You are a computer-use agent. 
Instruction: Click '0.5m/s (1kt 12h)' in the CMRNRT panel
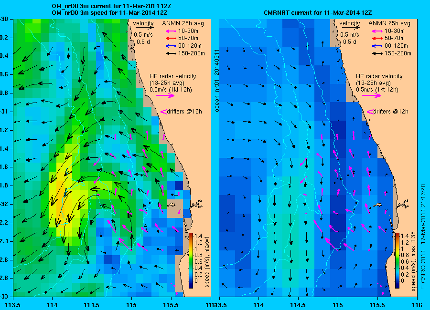[377, 90]
